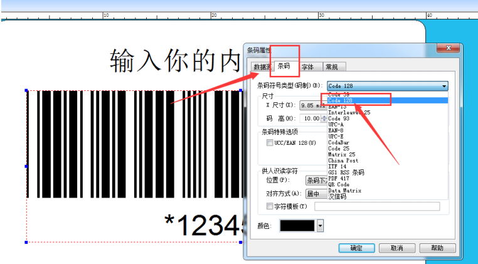478x264 pixels.
Task: Open the 位置 dropdown
Action: coord(317,181)
